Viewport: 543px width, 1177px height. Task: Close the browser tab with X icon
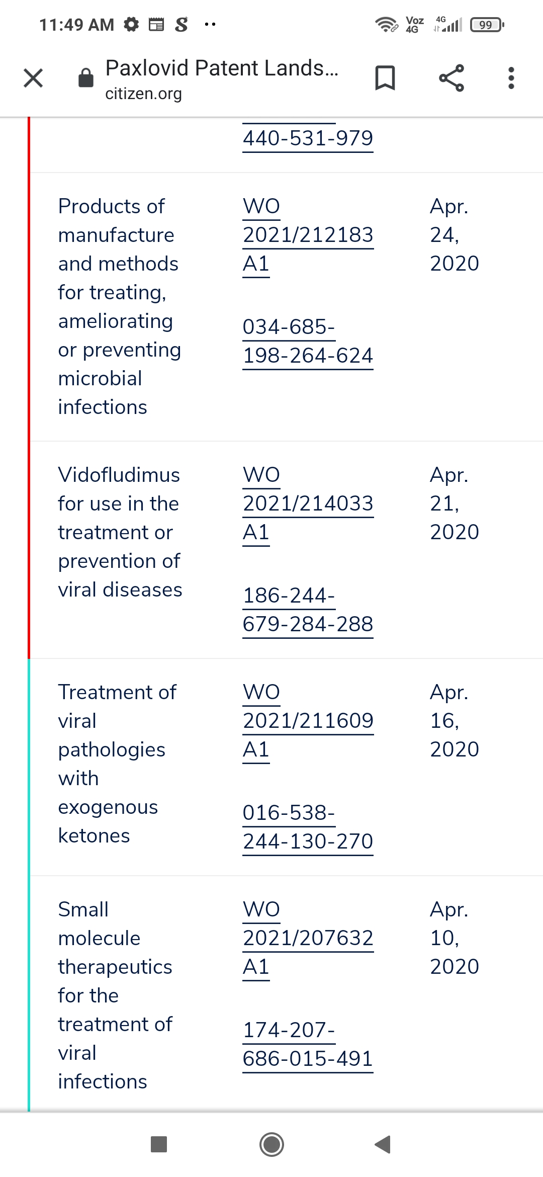[33, 78]
